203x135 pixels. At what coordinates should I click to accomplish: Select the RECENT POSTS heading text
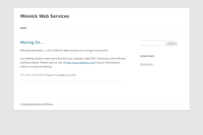coord(147,56)
